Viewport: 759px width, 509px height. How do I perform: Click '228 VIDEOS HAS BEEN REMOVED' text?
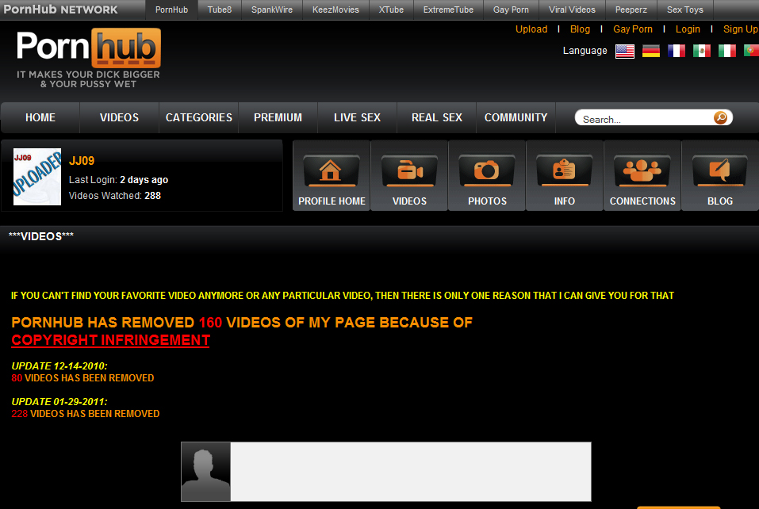[x=86, y=414]
